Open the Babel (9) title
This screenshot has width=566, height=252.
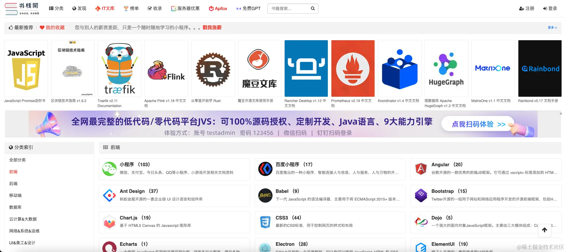[288, 191]
